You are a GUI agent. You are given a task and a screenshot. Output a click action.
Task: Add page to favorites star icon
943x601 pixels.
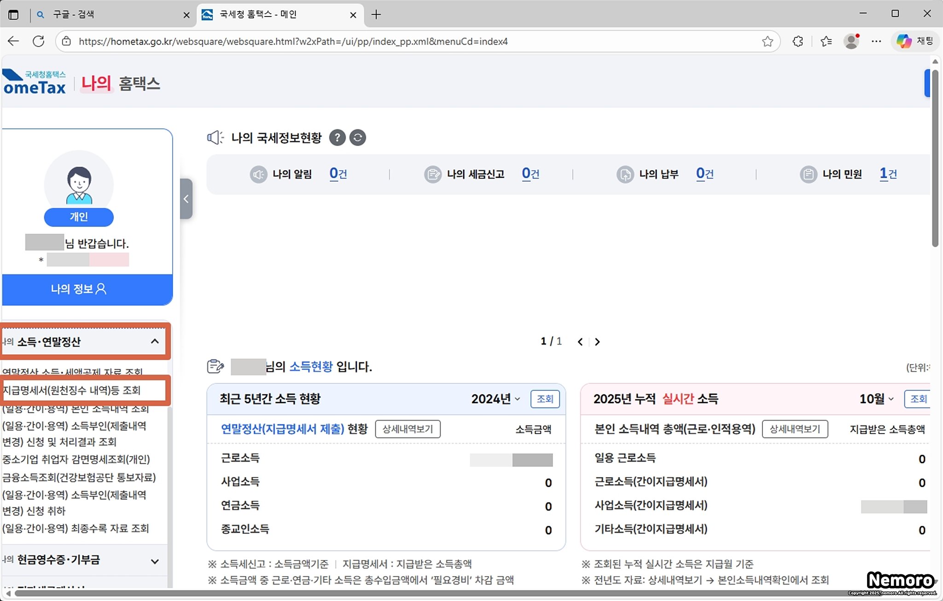767,41
